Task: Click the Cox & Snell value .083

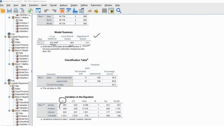Action: point(72,43)
